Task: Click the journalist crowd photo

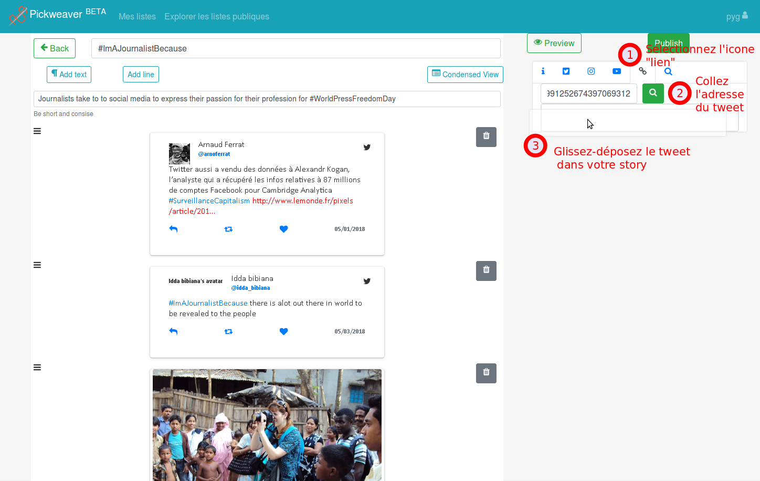Action: coord(267,425)
